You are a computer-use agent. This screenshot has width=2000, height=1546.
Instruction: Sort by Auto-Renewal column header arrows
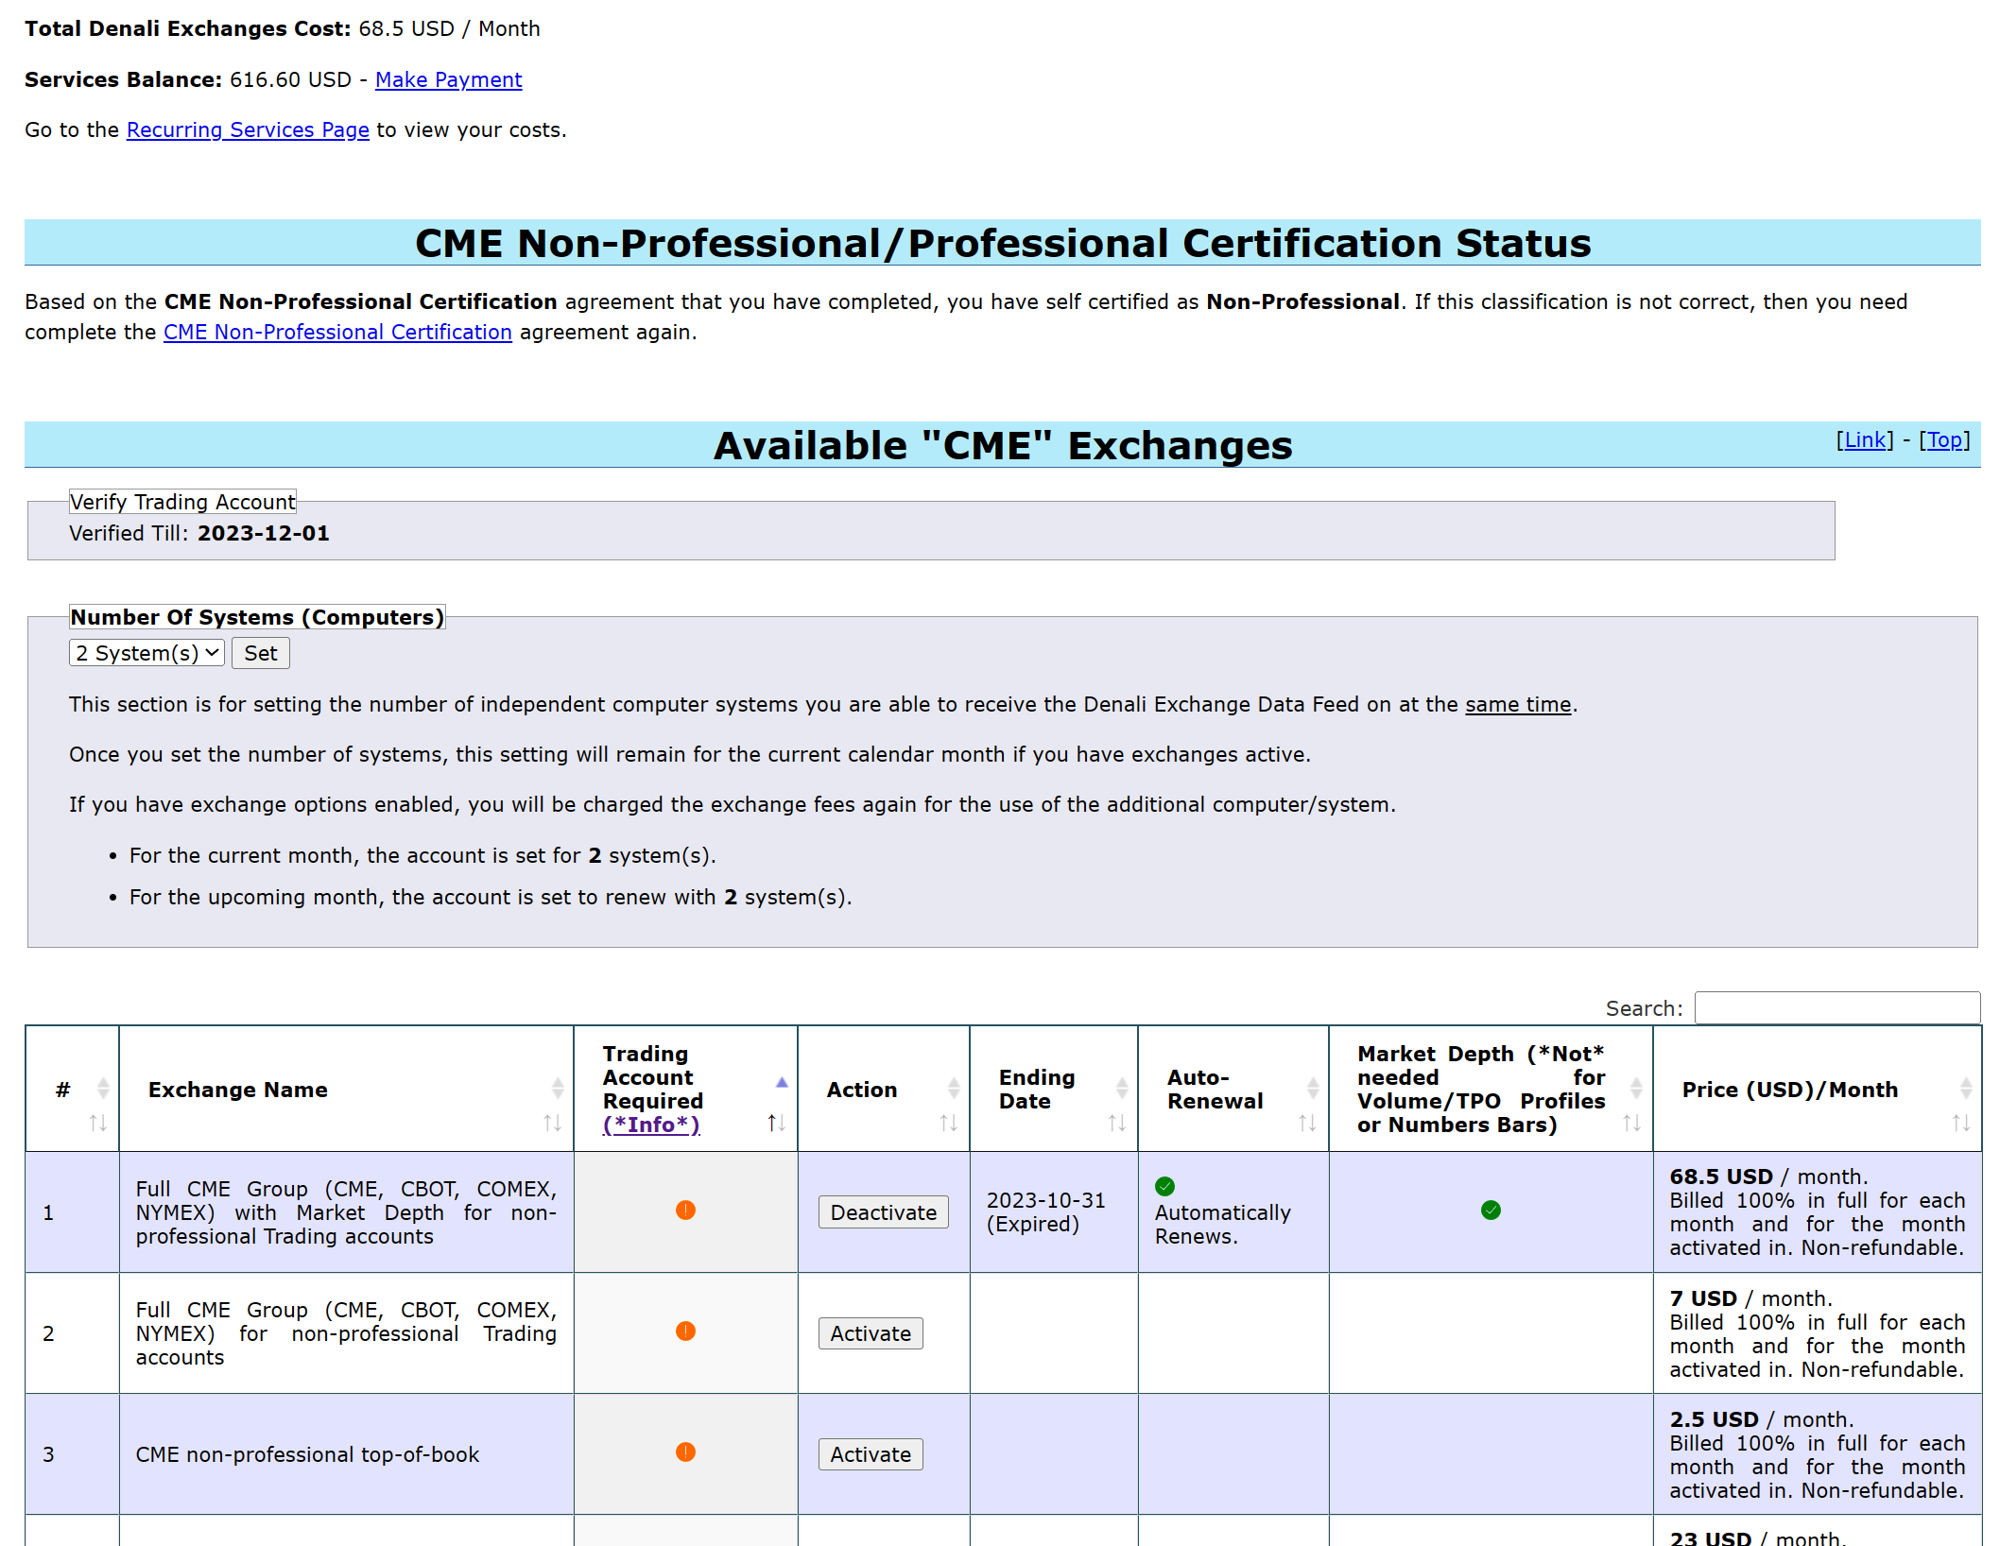coord(1307,1123)
